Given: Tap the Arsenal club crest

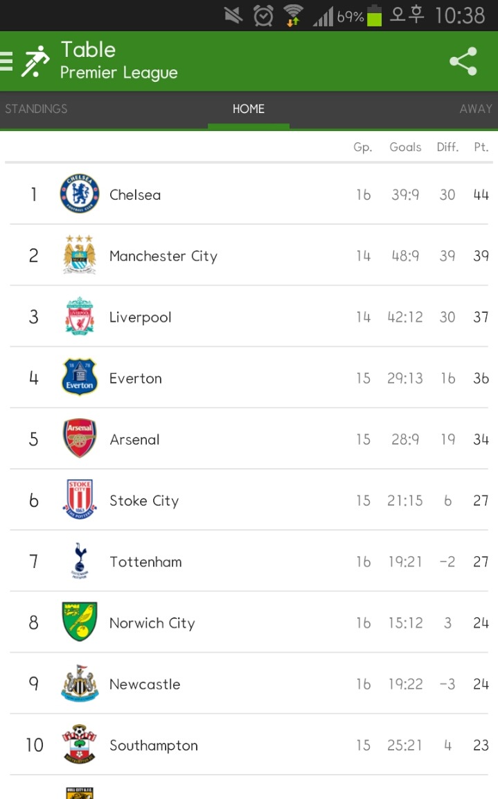Looking at the screenshot, I should 80,439.
